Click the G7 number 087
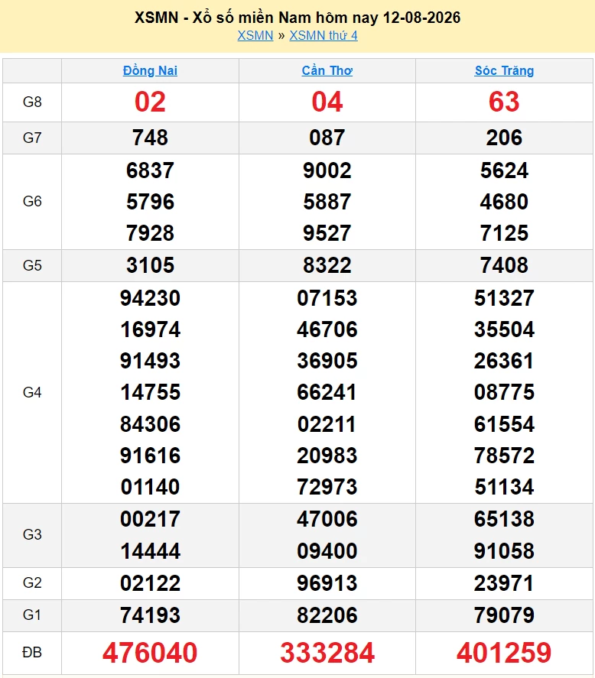The width and height of the screenshot is (595, 678). point(327,138)
